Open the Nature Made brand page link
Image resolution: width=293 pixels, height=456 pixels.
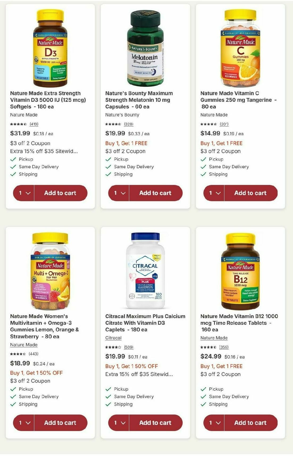(23, 345)
